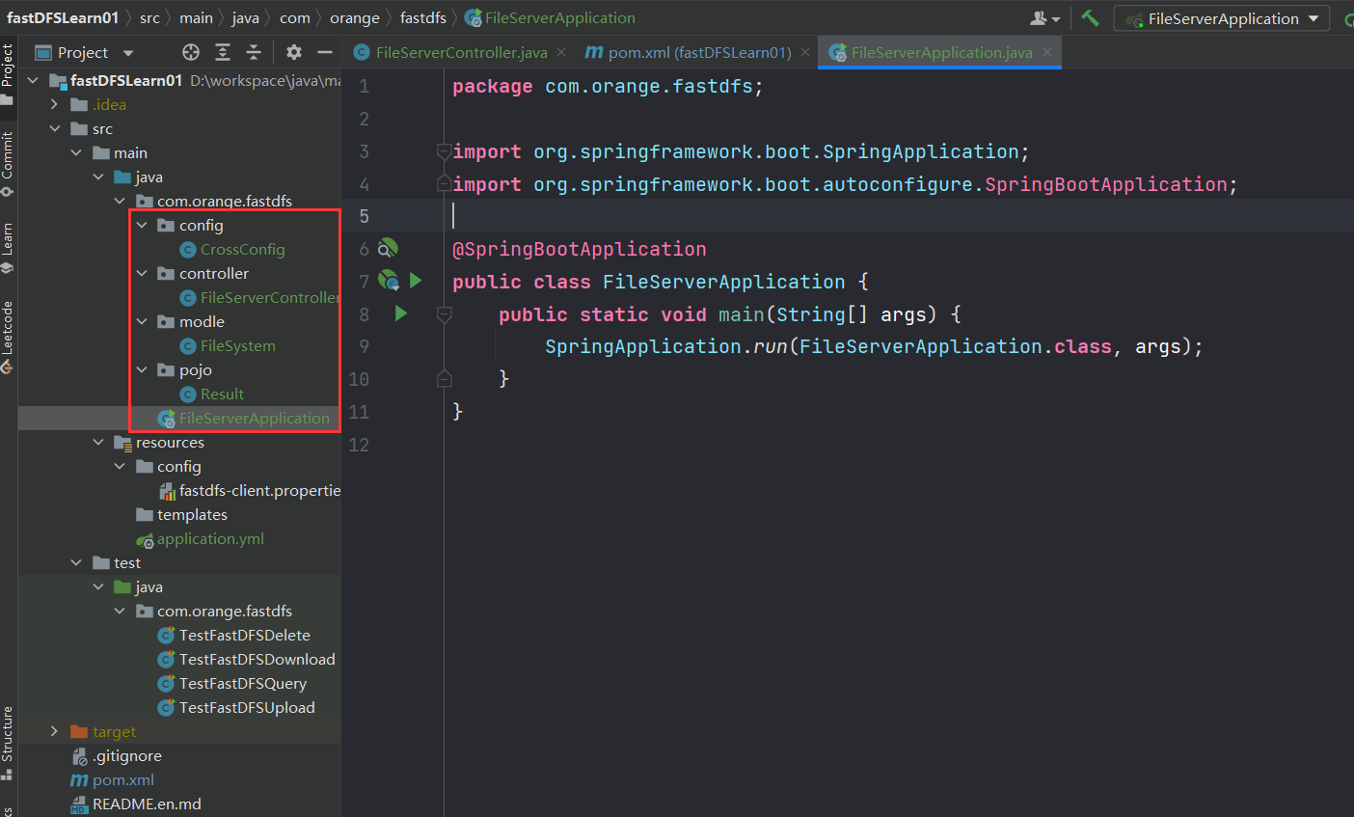Hide the Project tool window with minus icon
The width and height of the screenshot is (1354, 817).
[325, 52]
